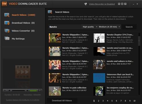Image resolution: width=142 pixels, height=104 pixels.
Task: Click the naruto and sakura vs itac... title
Action: tap(120, 61)
